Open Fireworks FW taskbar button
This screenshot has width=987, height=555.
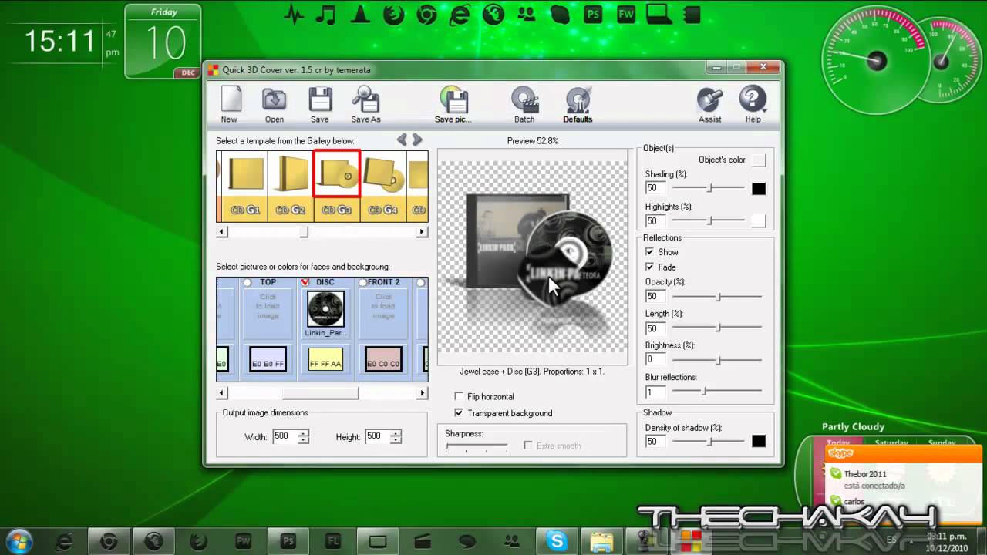pyautogui.click(x=244, y=541)
